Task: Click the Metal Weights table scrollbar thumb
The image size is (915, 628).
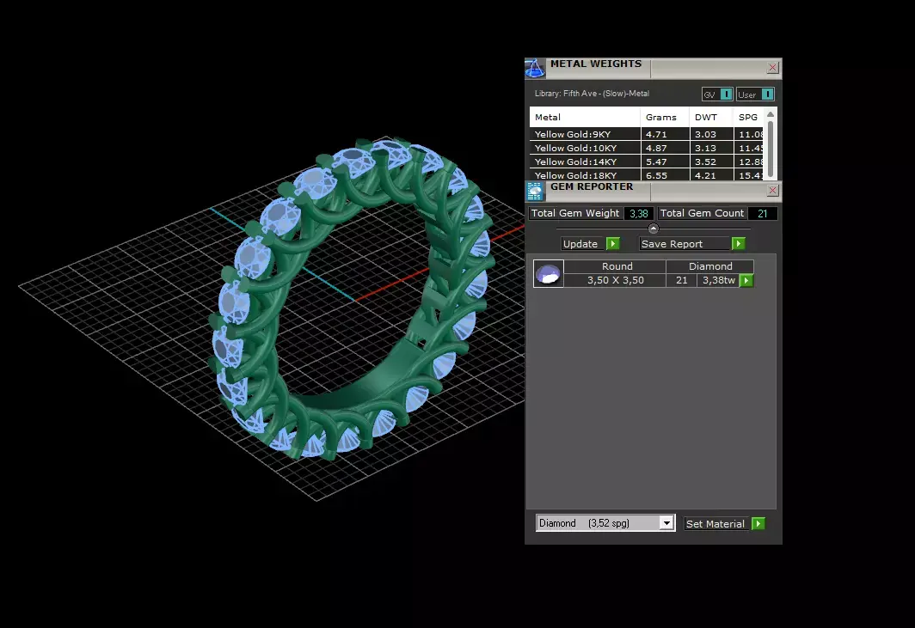Action: (x=771, y=148)
